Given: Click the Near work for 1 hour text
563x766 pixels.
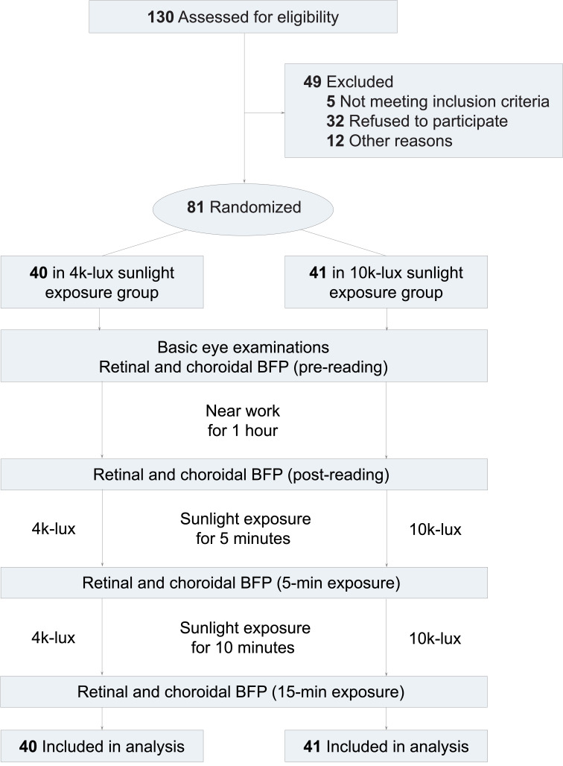Looking at the screenshot, I should click(244, 420).
